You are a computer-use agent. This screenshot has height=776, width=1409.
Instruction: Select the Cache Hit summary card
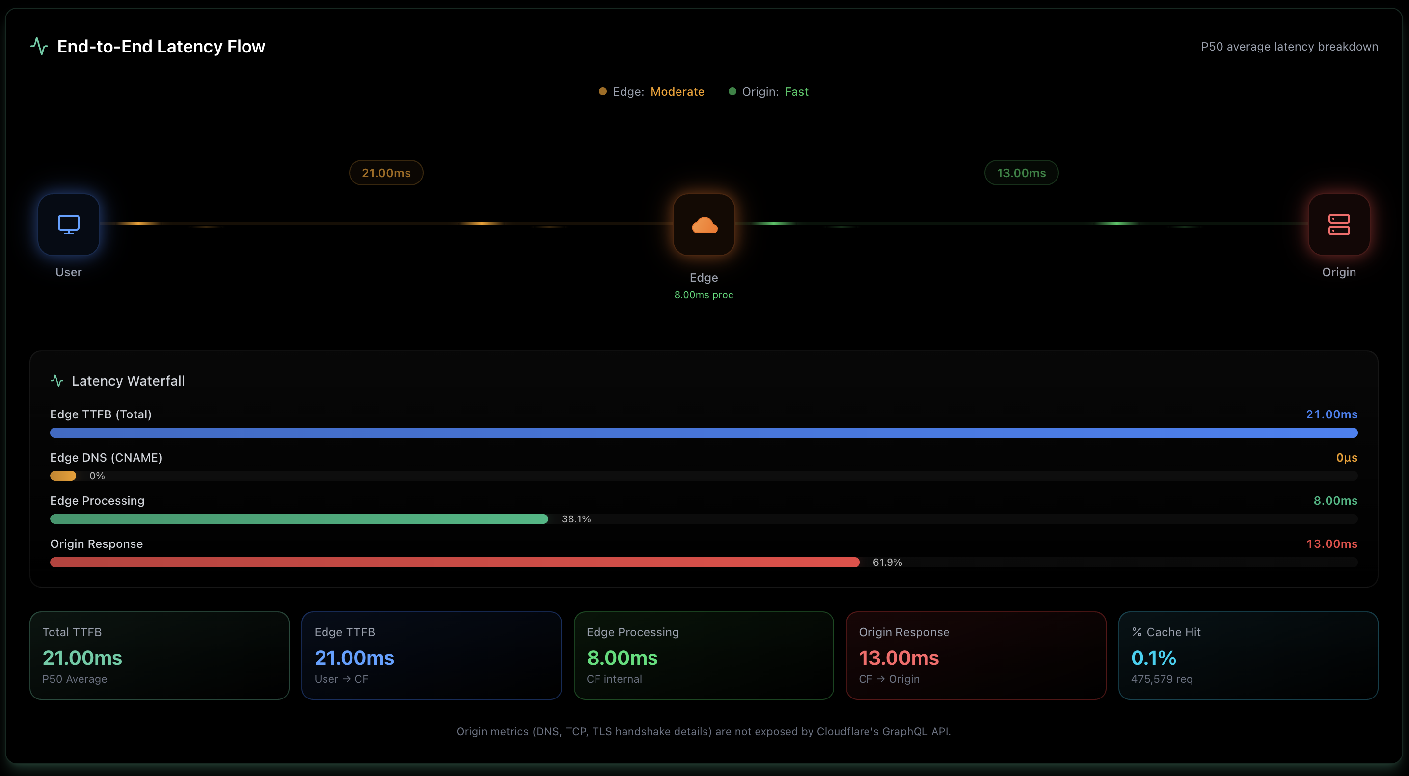[x=1247, y=655]
